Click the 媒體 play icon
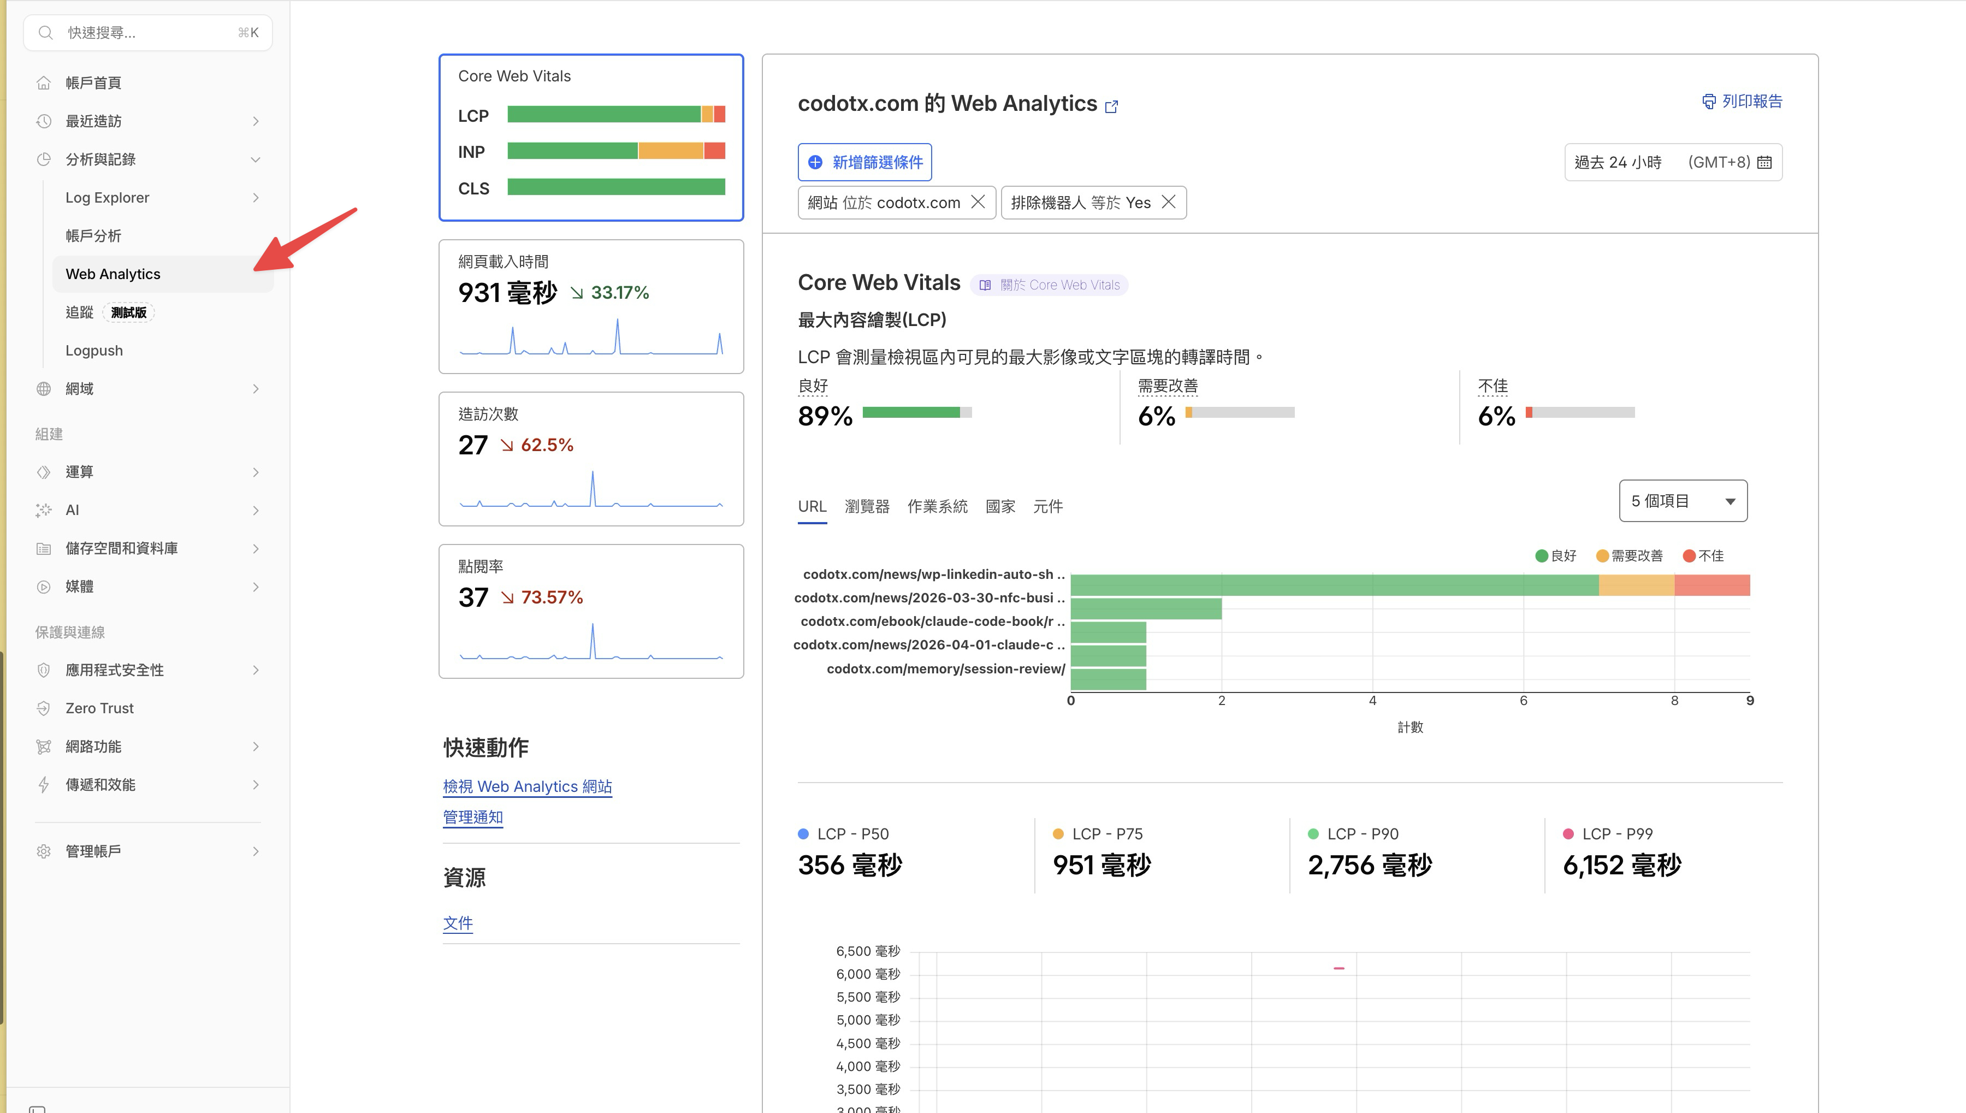This screenshot has height=1113, width=1966. (44, 587)
